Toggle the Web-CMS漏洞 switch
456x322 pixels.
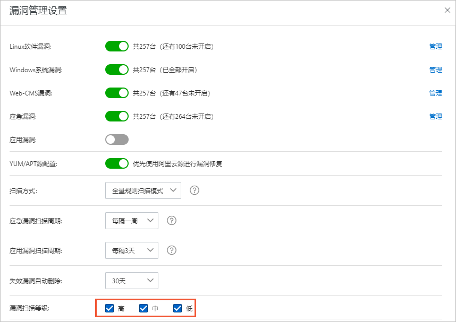tap(117, 93)
